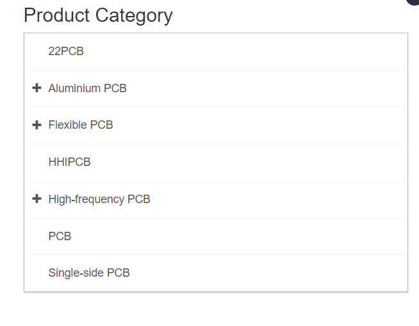This screenshot has height=326, width=419.
Task: Click the word "Product" in the heading
Action: coord(57,15)
